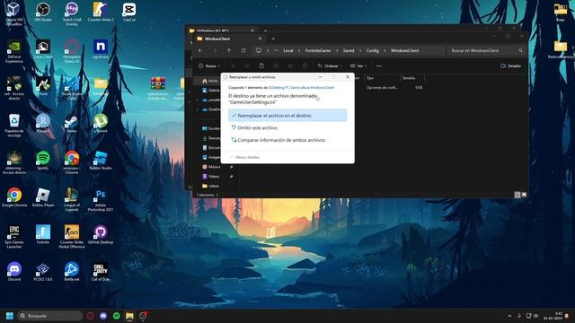The height and width of the screenshot is (323, 575).
Task: Open Galería in the navigation pane
Action: tap(211, 90)
